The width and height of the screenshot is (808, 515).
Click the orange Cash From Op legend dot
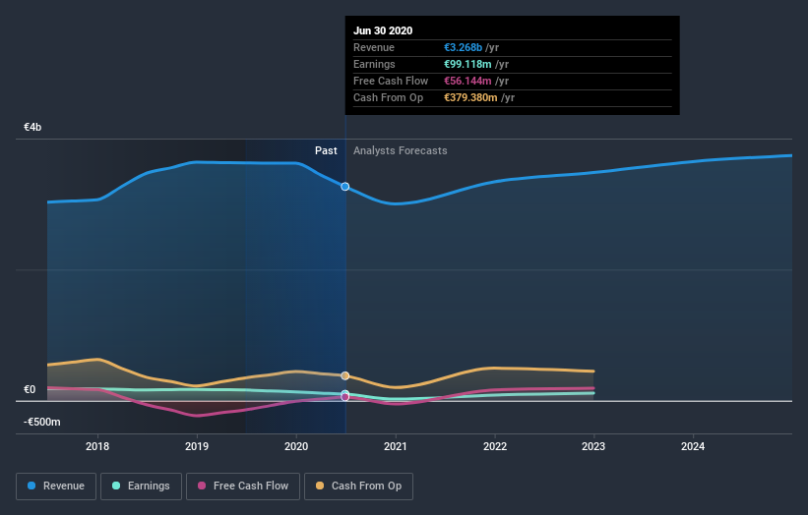[320, 486]
